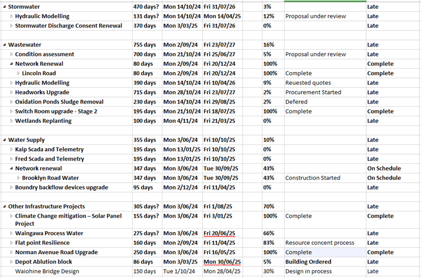Collapse Other Infrastructure Projects group
Screen dimensions: 421x278
pyautogui.click(x=4, y=207)
